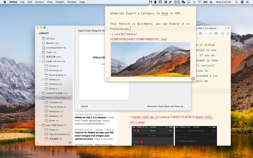Click QuickNote checkmark done button
253x158 pixels.
pyautogui.click(x=193, y=79)
